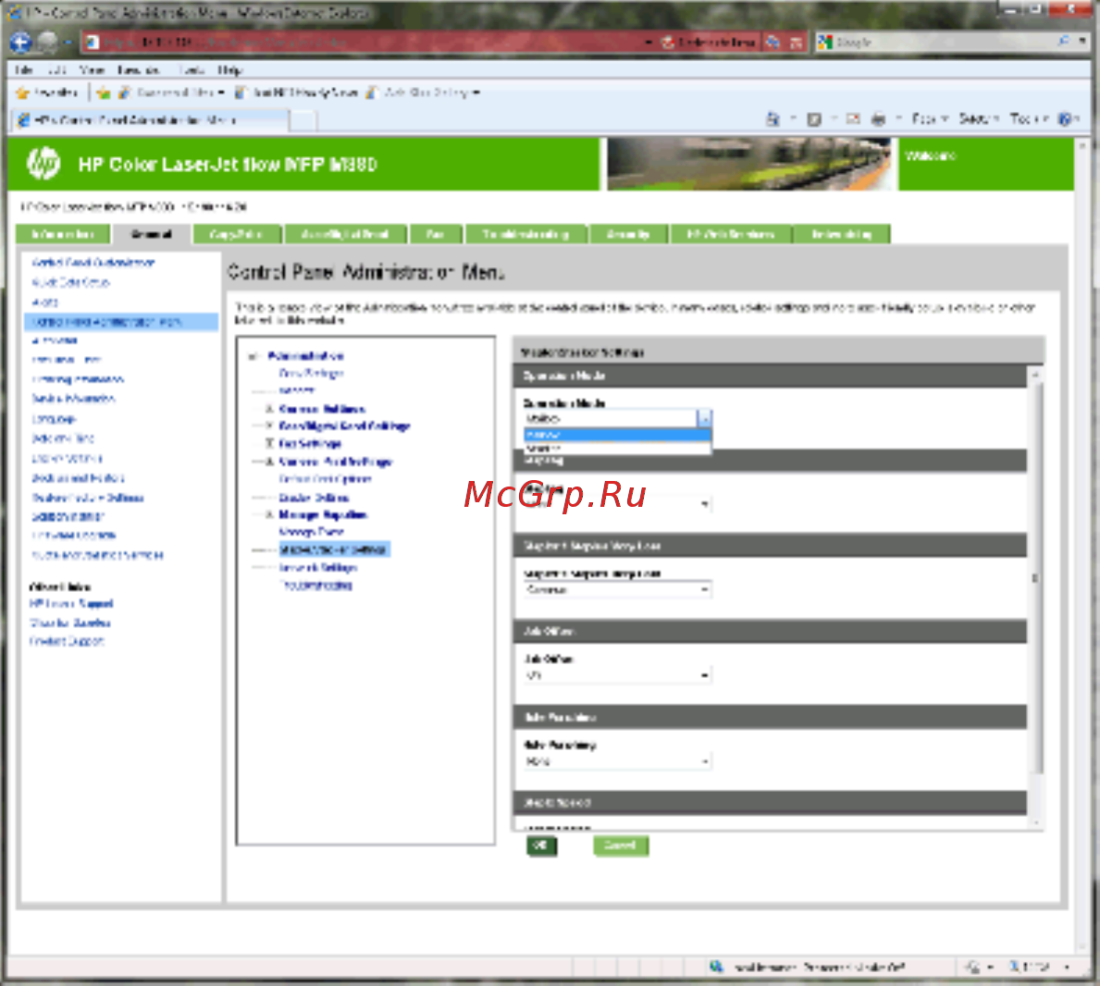This screenshot has width=1100, height=986.
Task: Expand the Manage Supplies tree node
Action: coord(268,515)
